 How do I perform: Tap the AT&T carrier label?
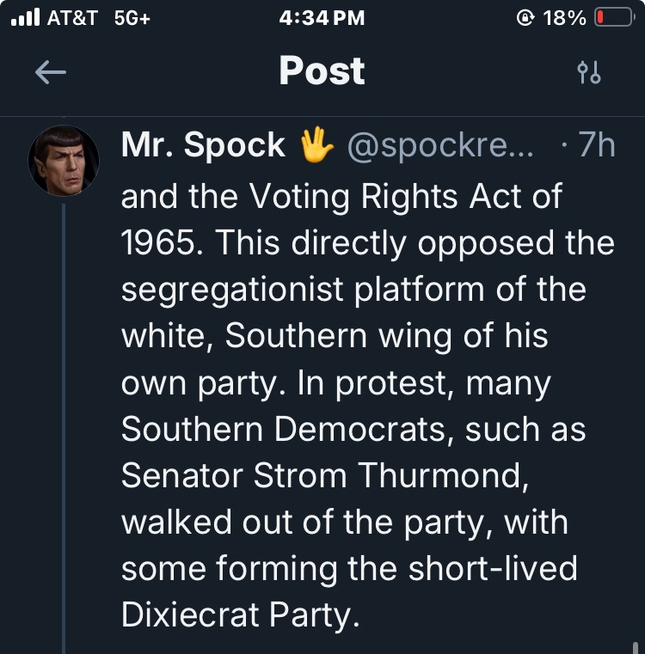pyautogui.click(x=72, y=18)
